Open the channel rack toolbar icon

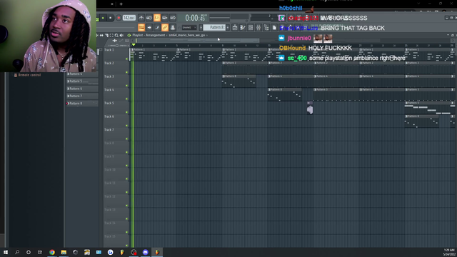point(251,28)
